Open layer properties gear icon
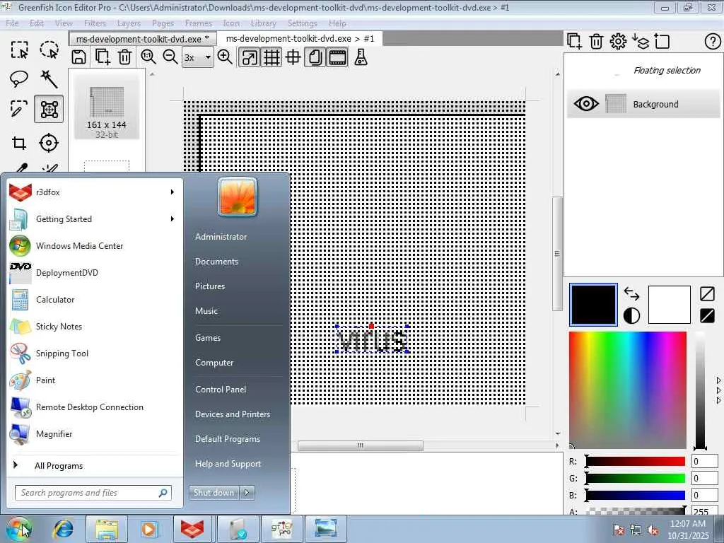The height and width of the screenshot is (543, 724). (x=618, y=42)
